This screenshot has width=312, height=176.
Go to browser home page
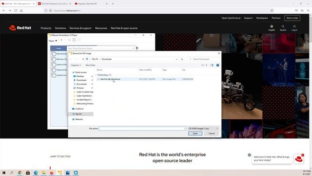point(21,11)
